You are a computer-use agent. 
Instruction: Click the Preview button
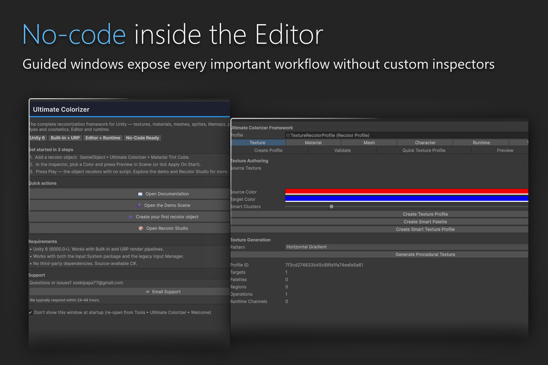[x=500, y=150]
